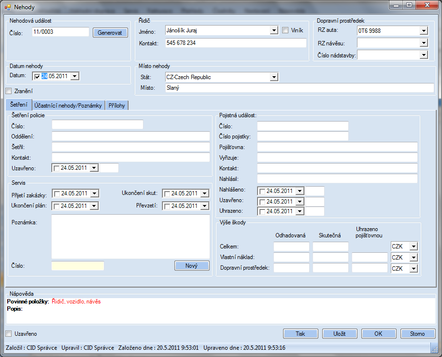The width and height of the screenshot is (442, 357).
Task: Click "Založil : CID Správce" in status bar
Action: point(31,348)
